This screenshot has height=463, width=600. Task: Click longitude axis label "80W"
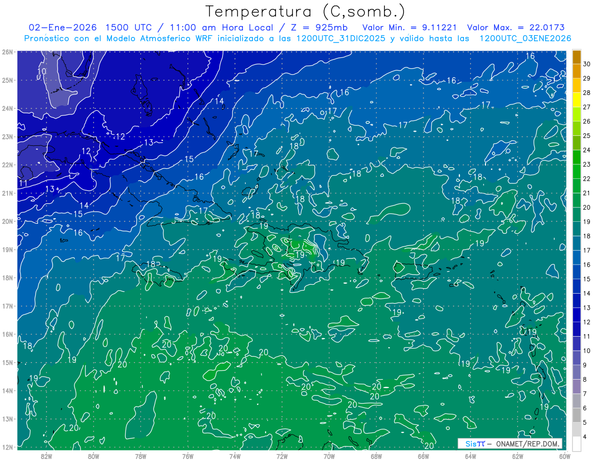tap(93, 456)
